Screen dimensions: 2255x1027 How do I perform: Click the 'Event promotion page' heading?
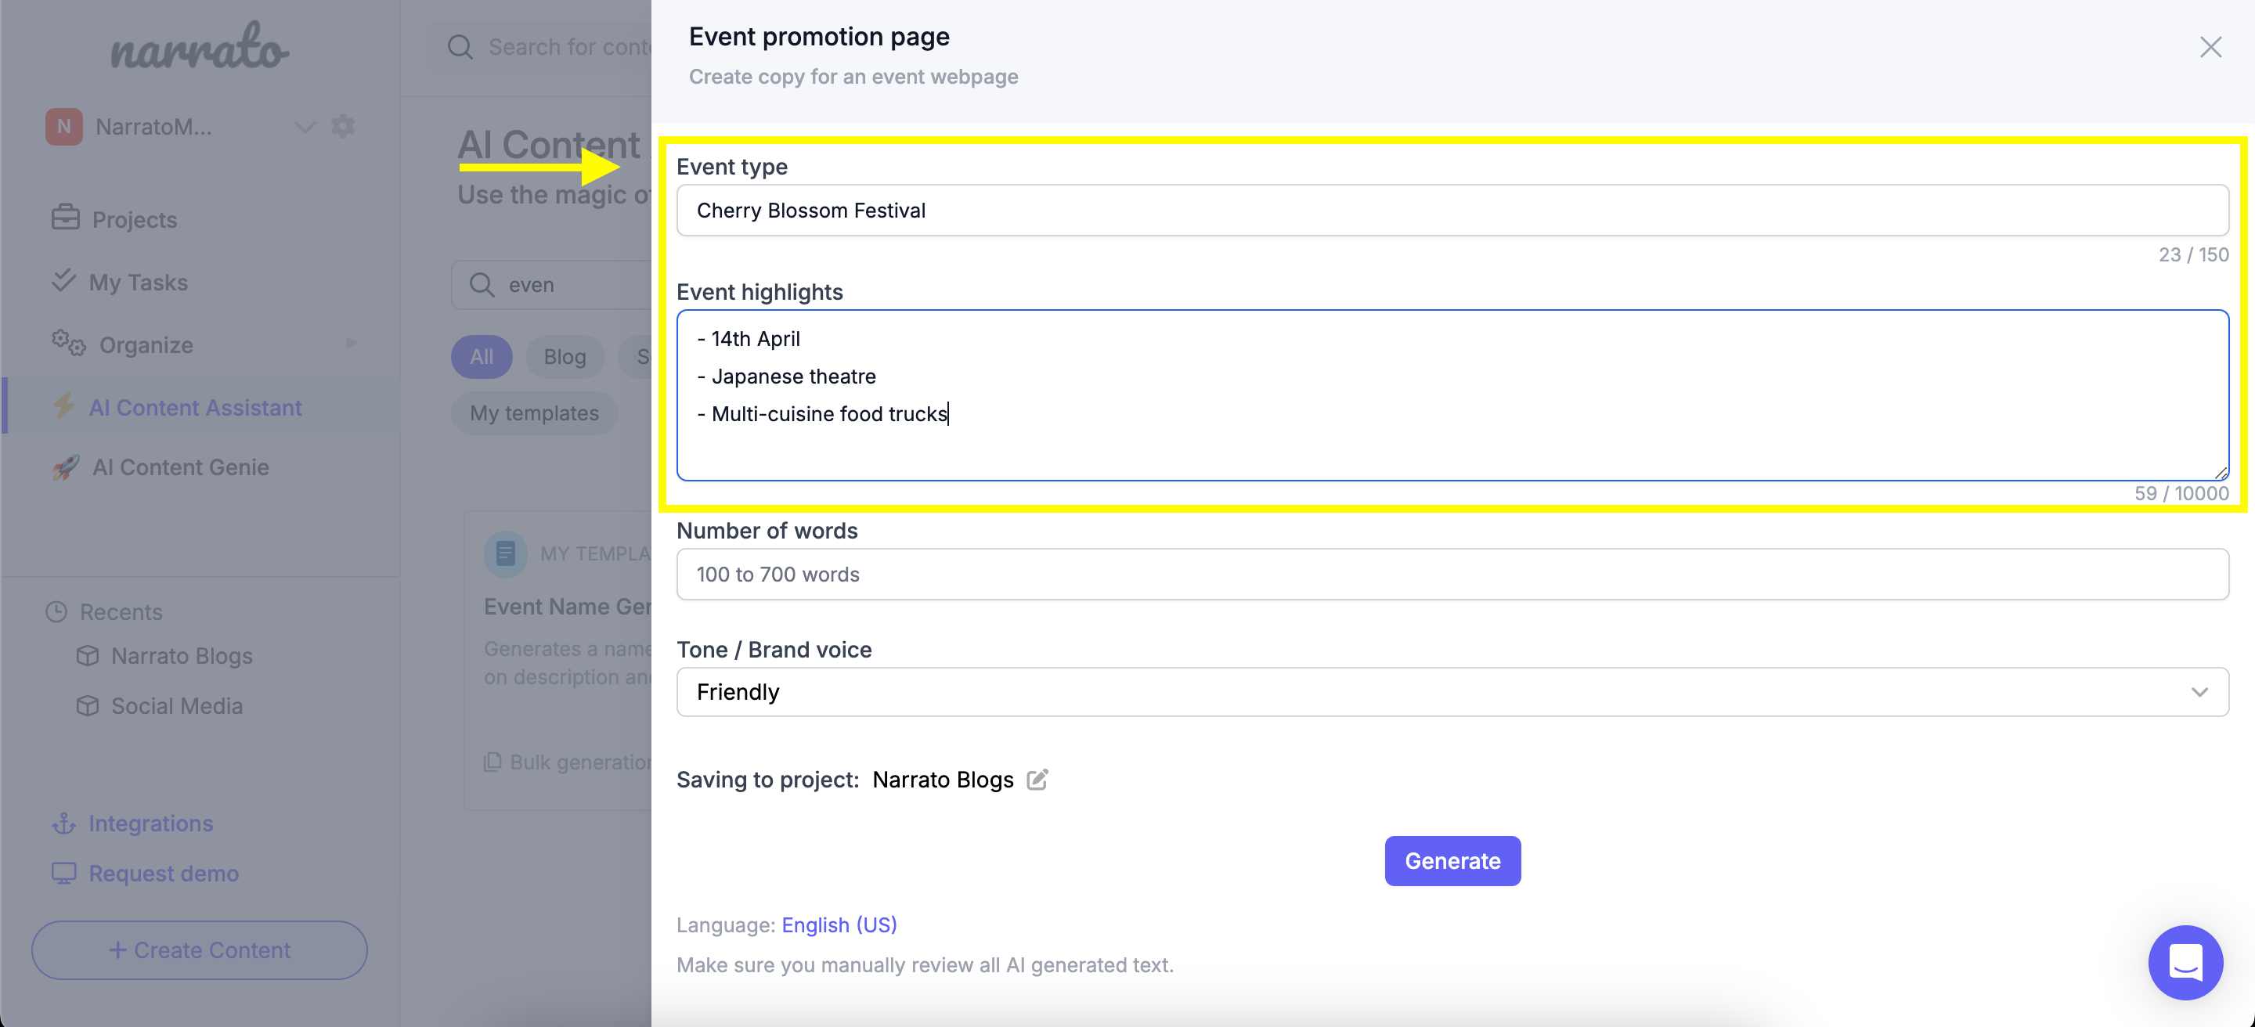(x=818, y=37)
